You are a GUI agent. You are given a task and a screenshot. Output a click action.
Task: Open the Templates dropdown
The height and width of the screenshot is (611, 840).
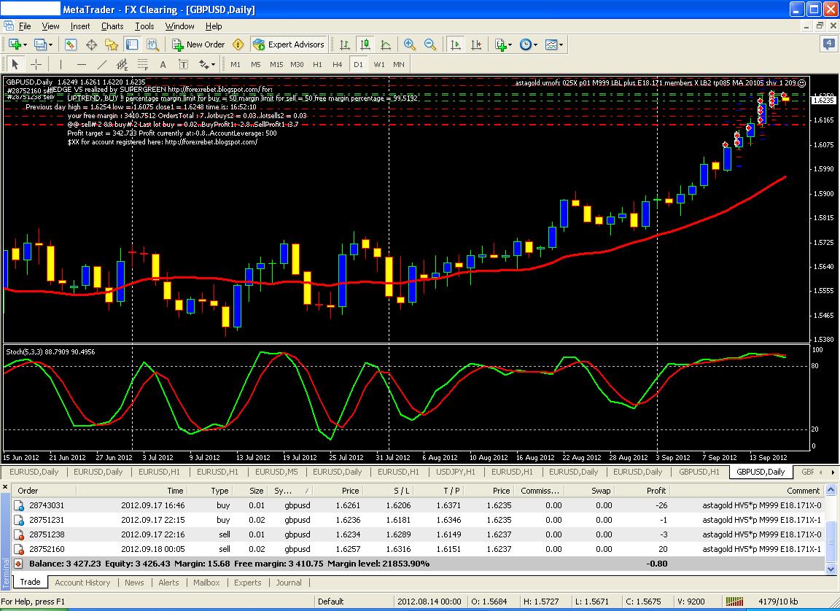[554, 44]
